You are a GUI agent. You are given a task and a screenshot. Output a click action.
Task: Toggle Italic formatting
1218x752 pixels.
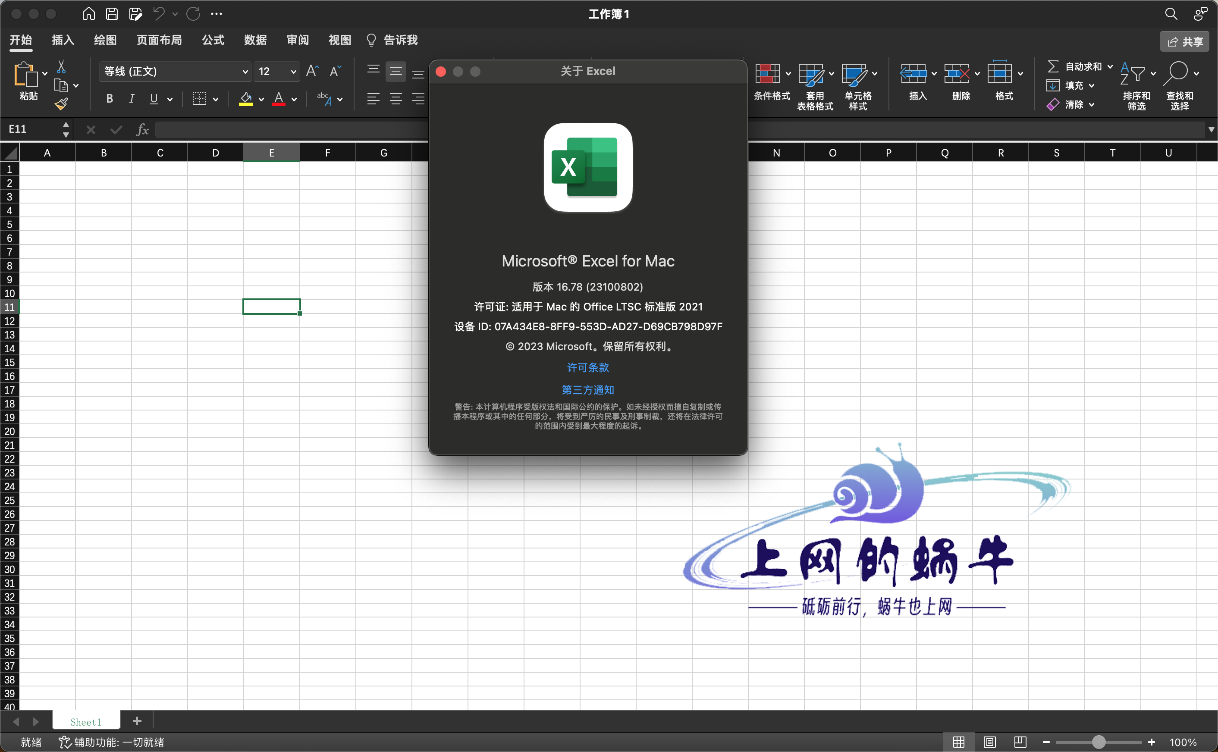tap(132, 99)
